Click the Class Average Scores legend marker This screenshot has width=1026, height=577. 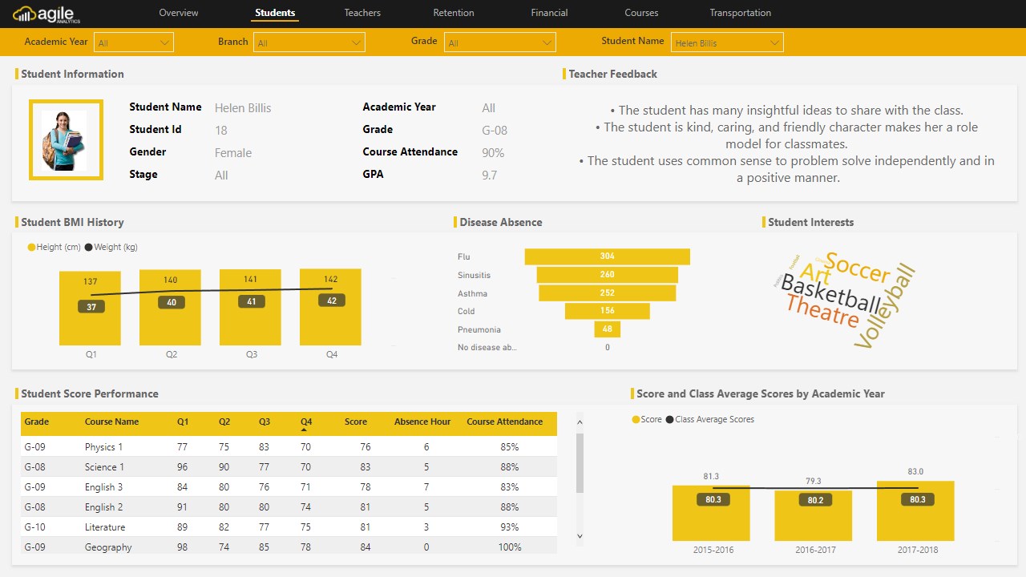tap(670, 420)
